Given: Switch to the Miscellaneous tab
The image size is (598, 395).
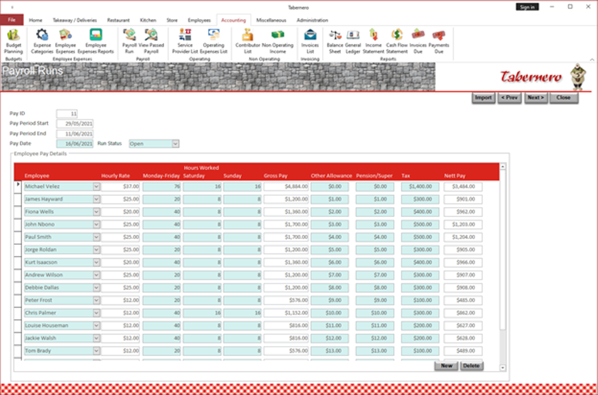Looking at the screenshot, I should pos(271,20).
